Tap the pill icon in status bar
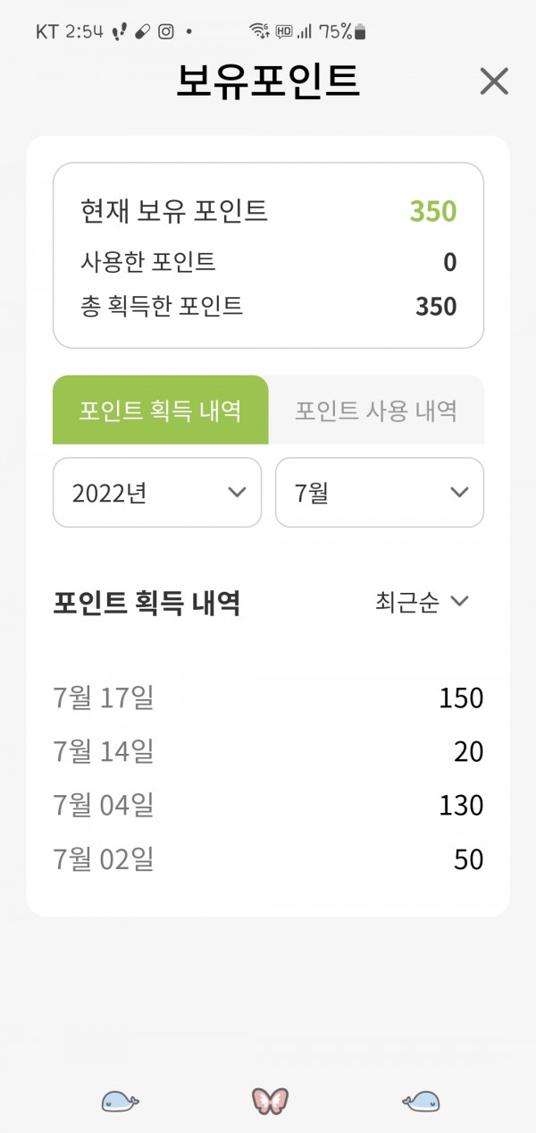The height and width of the screenshot is (1133, 536). [x=142, y=31]
